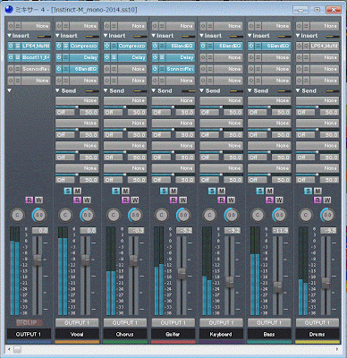The height and width of the screenshot is (358, 347).
Task: Solo the Vocal channel
Action: (x=68, y=191)
